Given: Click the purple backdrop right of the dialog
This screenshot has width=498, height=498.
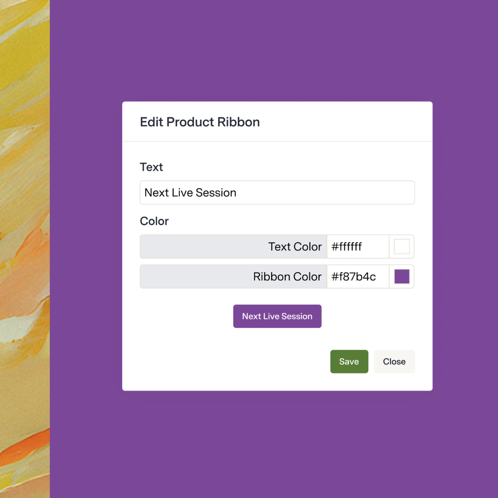Looking at the screenshot, I should point(466,249).
